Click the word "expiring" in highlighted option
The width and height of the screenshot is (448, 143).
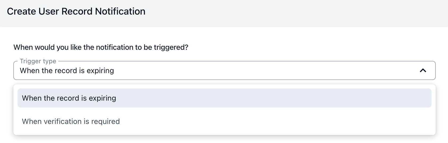(x=102, y=98)
